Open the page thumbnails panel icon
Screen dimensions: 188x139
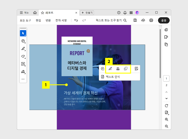166,44
